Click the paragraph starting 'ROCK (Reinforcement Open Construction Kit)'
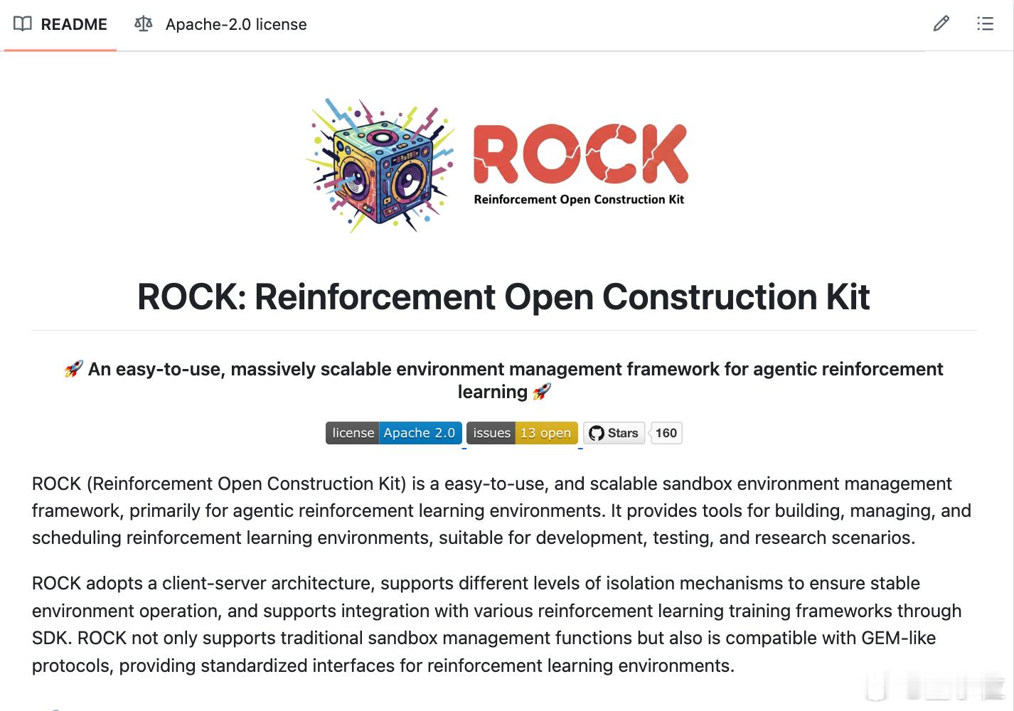The height and width of the screenshot is (711, 1014). (501, 510)
